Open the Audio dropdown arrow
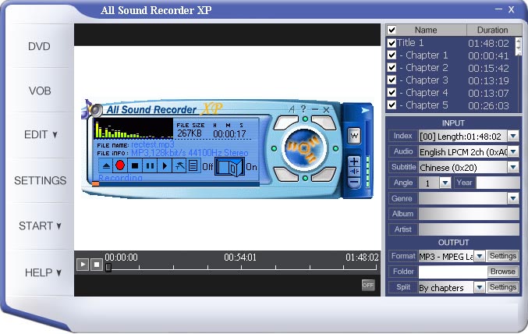528x334 pixels. (x=513, y=151)
